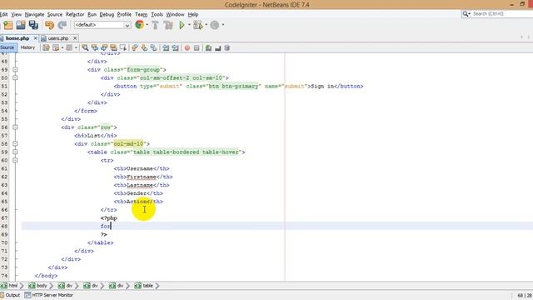The image size is (533, 300).
Task: Click the Search (Ctrl+I) input field
Action: tap(501, 13)
